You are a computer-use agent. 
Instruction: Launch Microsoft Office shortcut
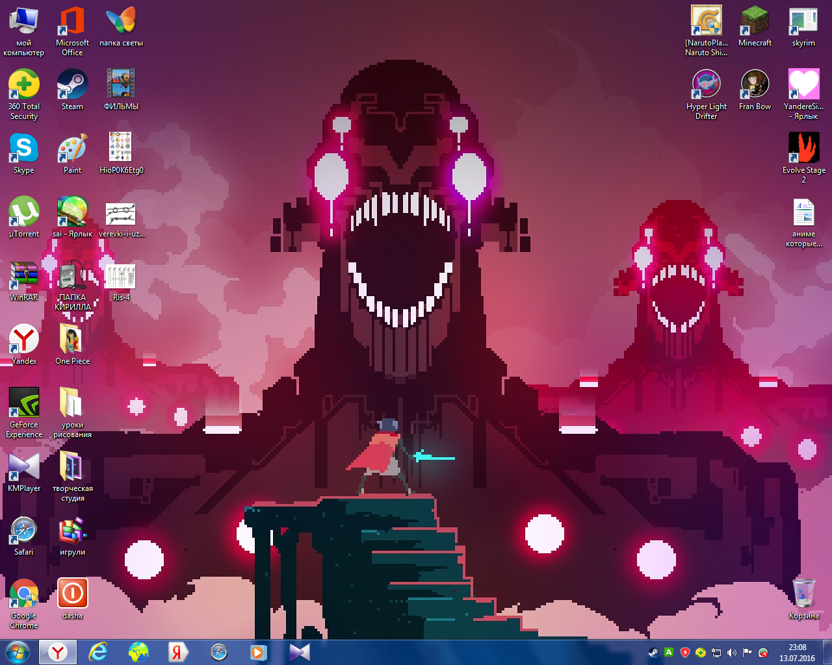72,31
